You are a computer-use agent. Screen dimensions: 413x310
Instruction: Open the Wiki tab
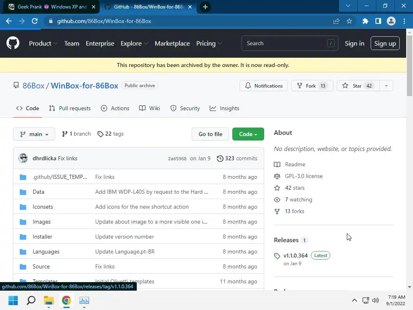click(150, 108)
